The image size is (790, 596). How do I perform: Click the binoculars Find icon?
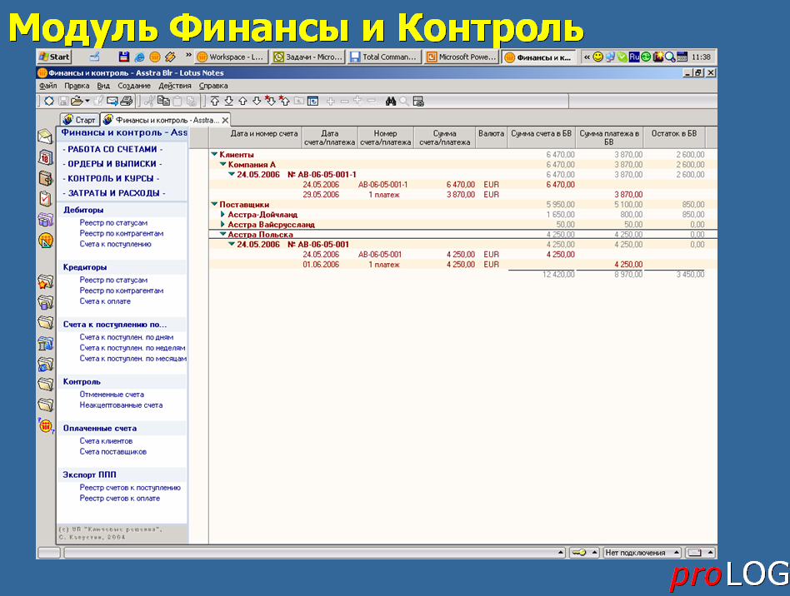pyautogui.click(x=391, y=102)
